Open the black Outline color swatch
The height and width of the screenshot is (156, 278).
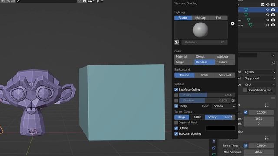point(221,128)
